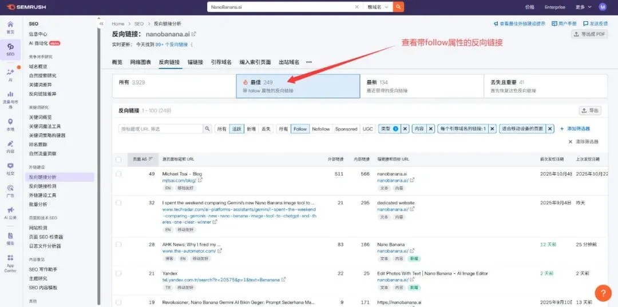The width and height of the screenshot is (618, 307).
Task: Switch to the 编入索引页面 tab
Action: (x=255, y=62)
